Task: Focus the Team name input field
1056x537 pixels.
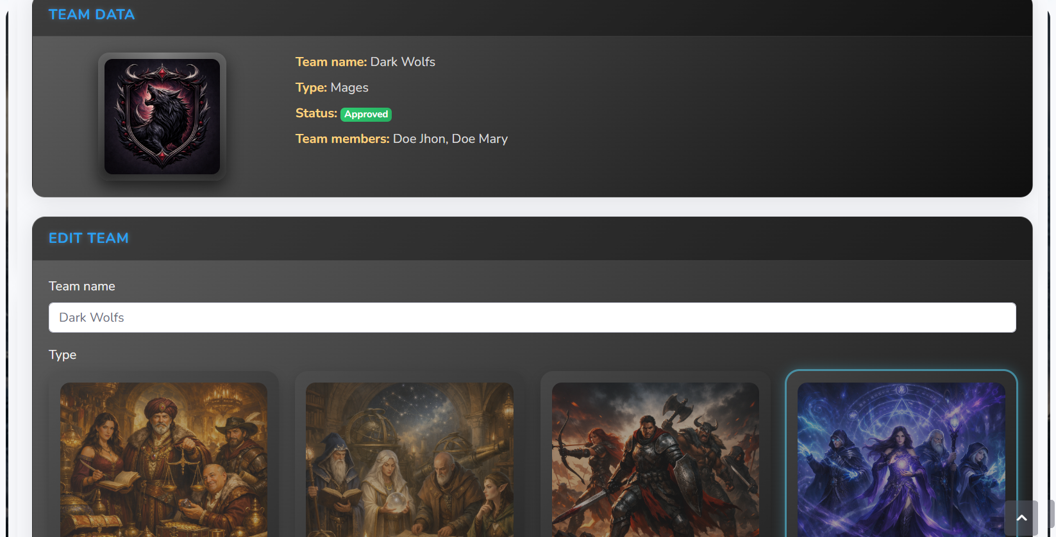Action: point(532,317)
